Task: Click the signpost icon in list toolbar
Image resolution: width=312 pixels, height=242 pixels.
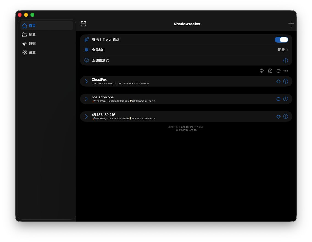Action: click(262, 71)
